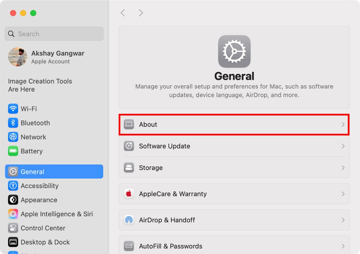Select the Storage disk icon

pos(129,168)
